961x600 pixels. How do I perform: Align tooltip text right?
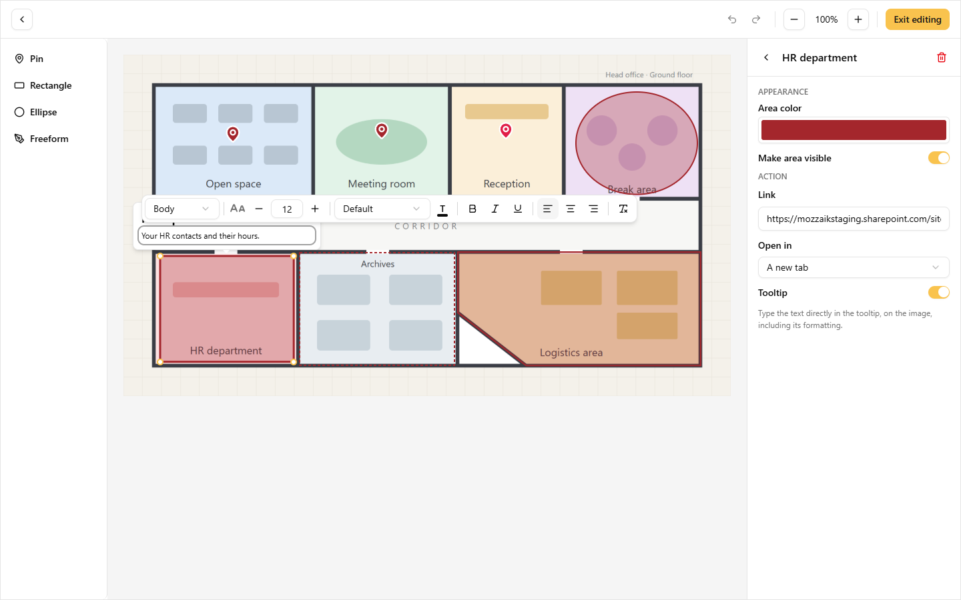pos(593,209)
